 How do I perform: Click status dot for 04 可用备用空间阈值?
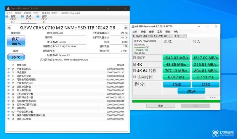9,80
